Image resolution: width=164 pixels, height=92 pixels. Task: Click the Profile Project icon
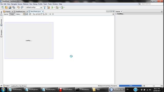coord(62,7)
